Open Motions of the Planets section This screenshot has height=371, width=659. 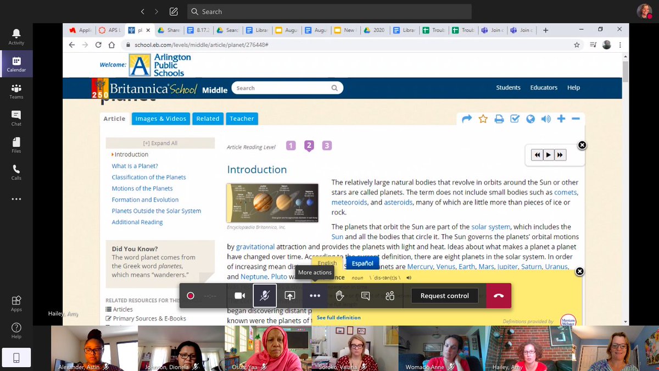(142, 189)
